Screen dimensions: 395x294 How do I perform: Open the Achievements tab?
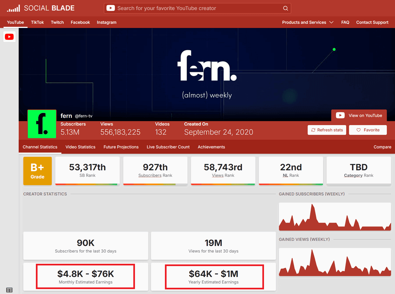(211, 147)
